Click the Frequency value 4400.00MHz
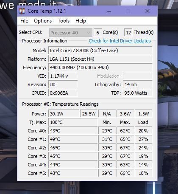 point(100,67)
